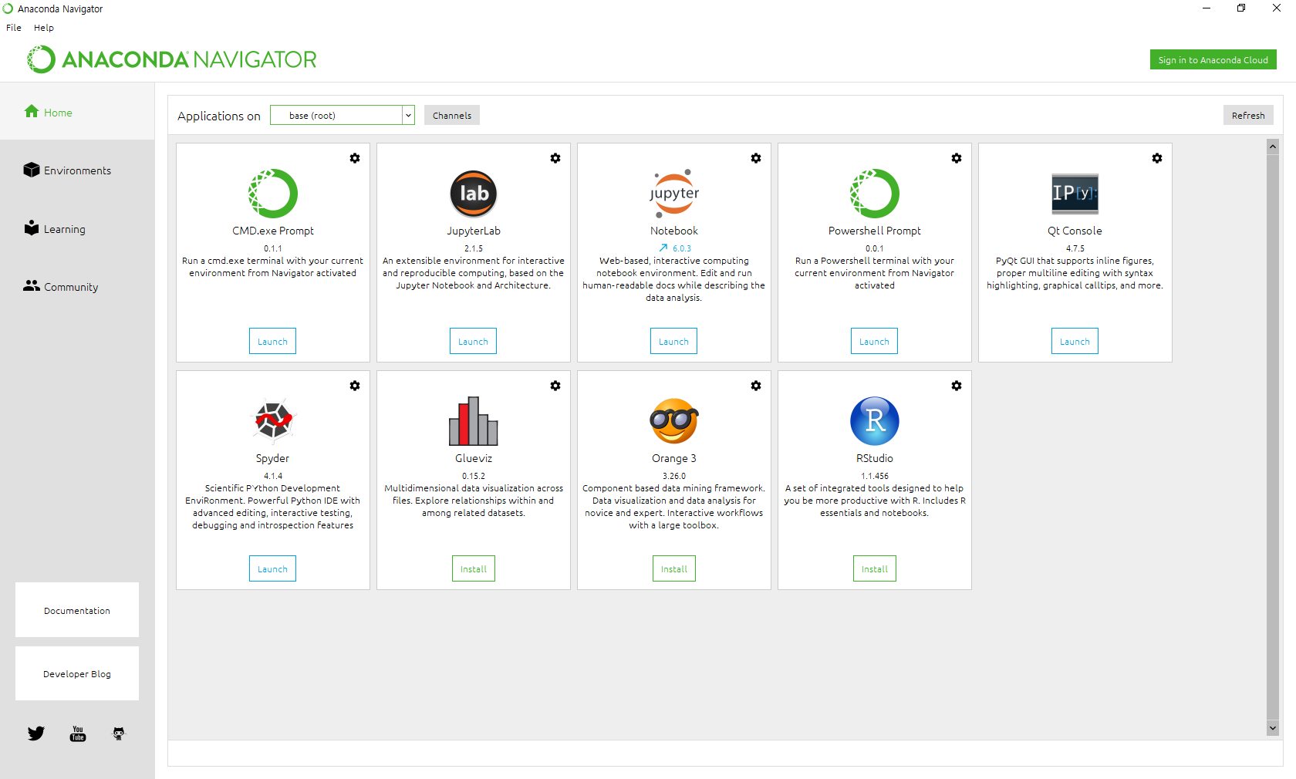Click the Orange 3 sunglasses logo
1296x779 pixels.
pos(674,421)
